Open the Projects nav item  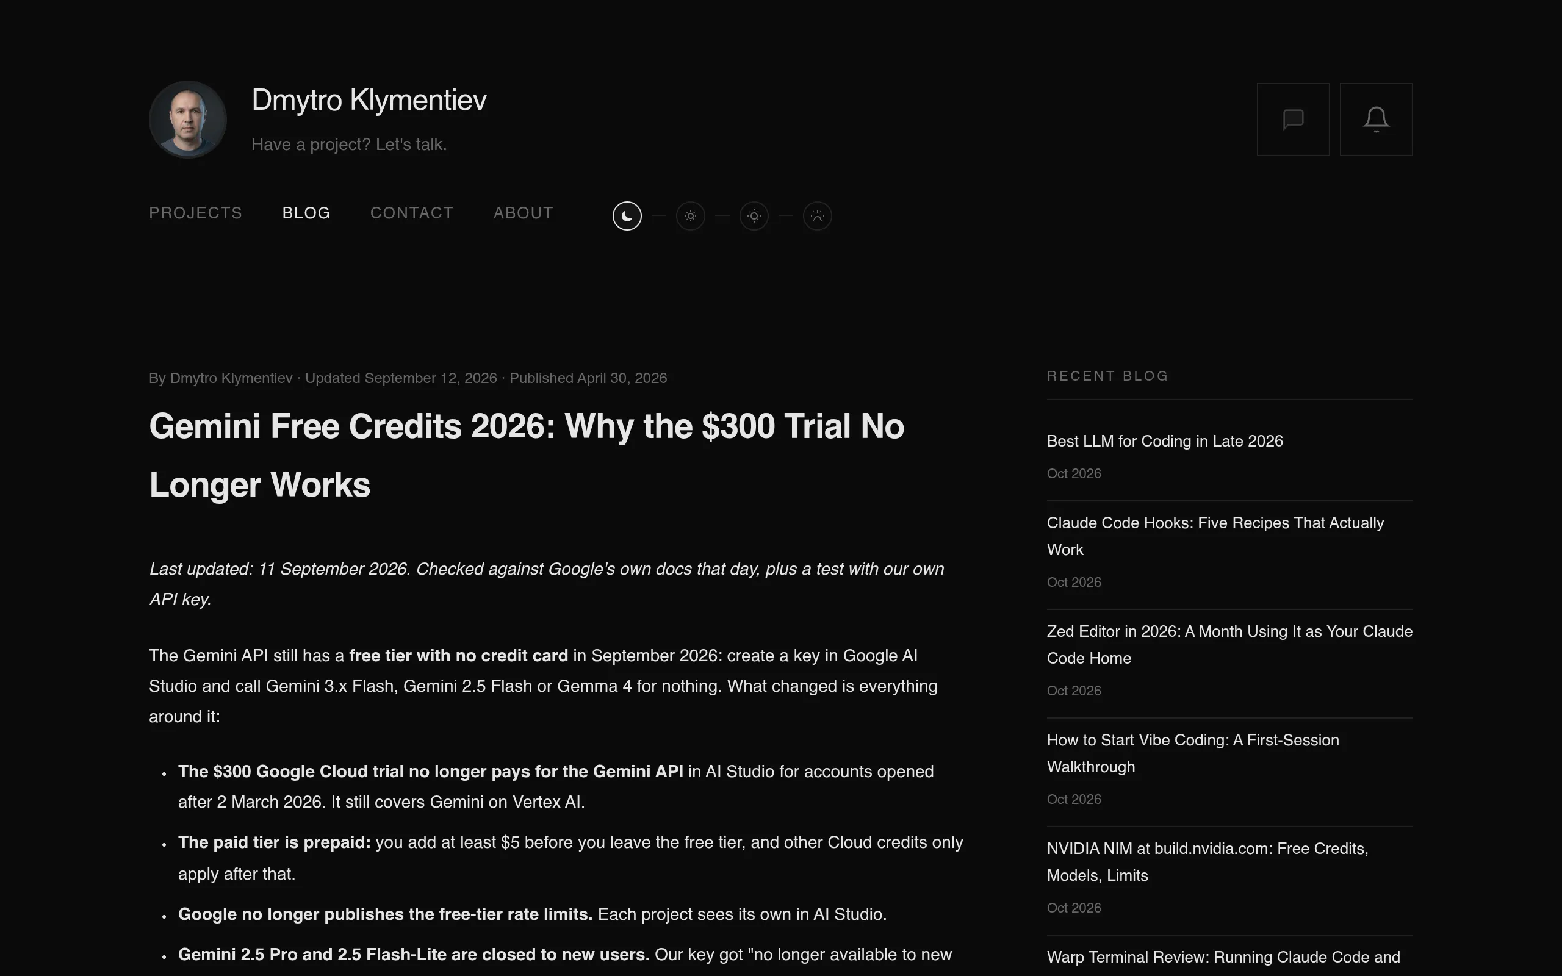coord(196,213)
